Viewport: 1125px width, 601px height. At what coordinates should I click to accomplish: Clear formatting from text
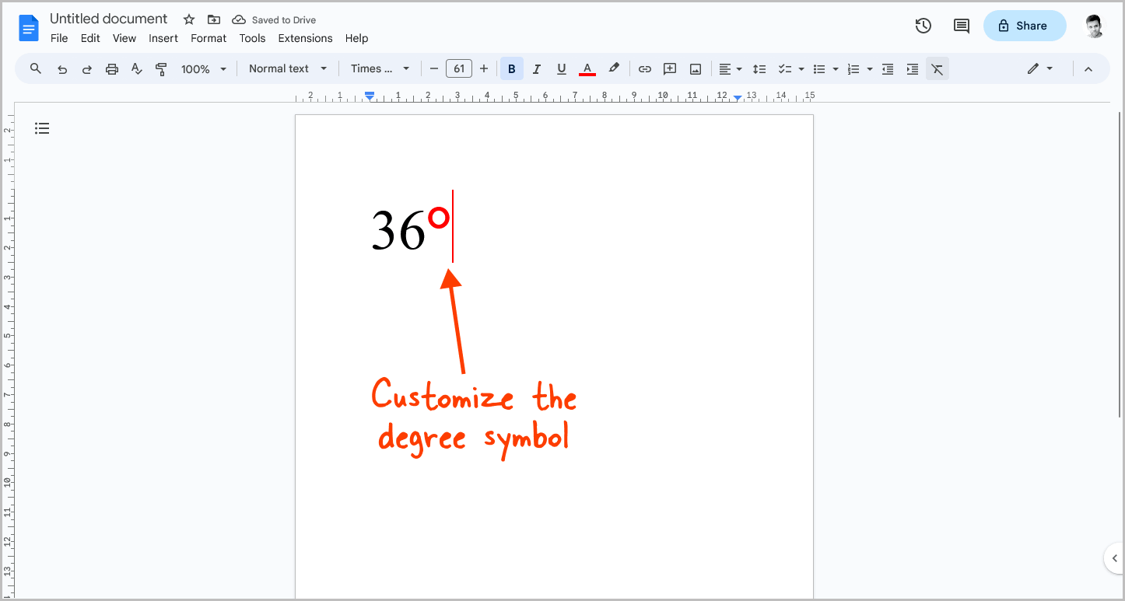tap(937, 68)
